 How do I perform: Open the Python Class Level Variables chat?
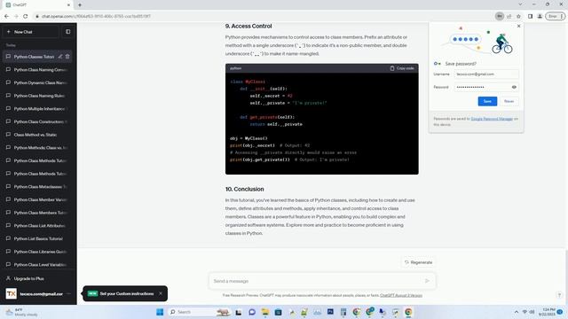(38, 265)
